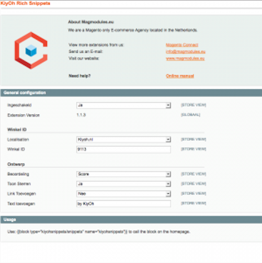
Task: Open the Online manual link
Action: (x=180, y=76)
